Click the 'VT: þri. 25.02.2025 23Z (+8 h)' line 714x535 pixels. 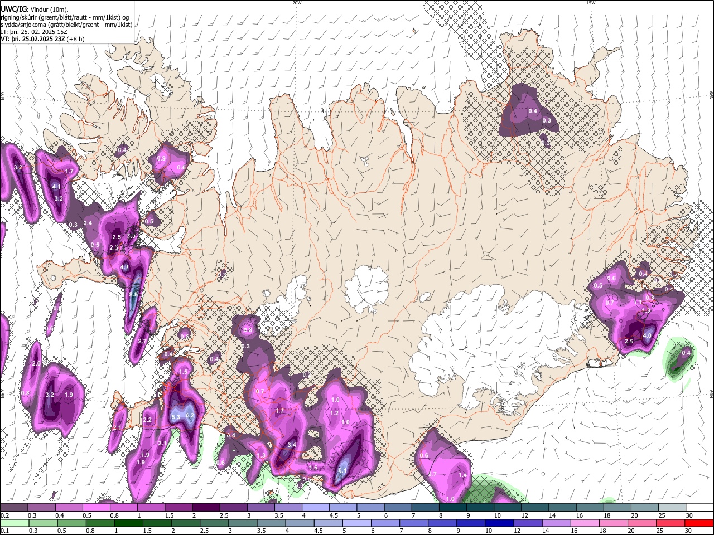tap(43, 39)
